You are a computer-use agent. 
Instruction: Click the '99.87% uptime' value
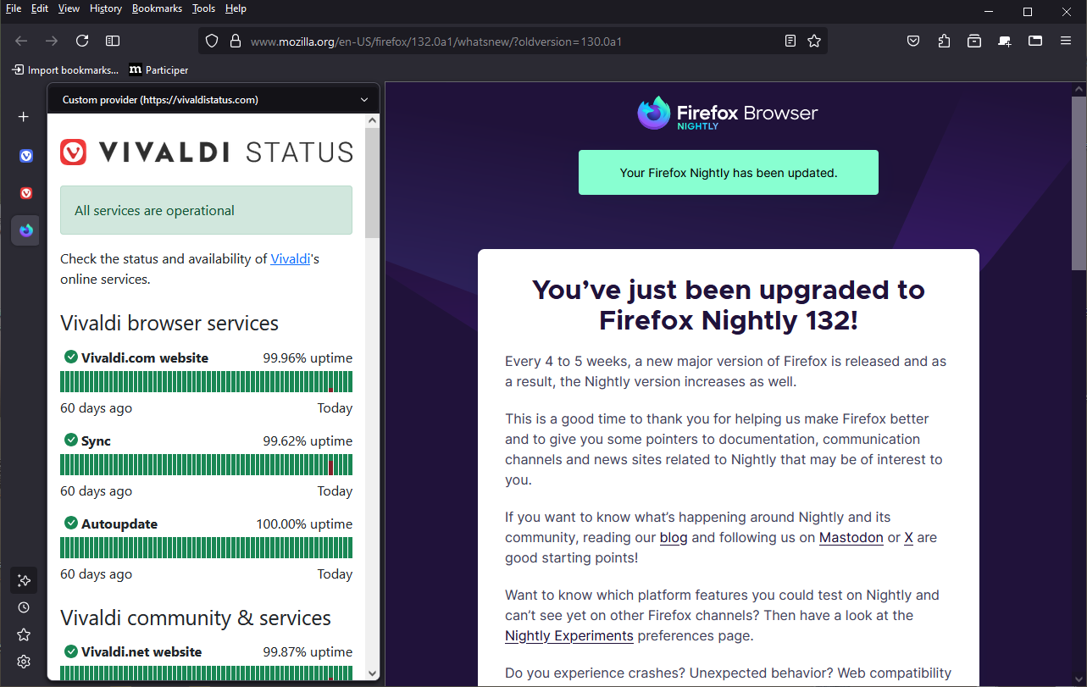pyautogui.click(x=308, y=651)
